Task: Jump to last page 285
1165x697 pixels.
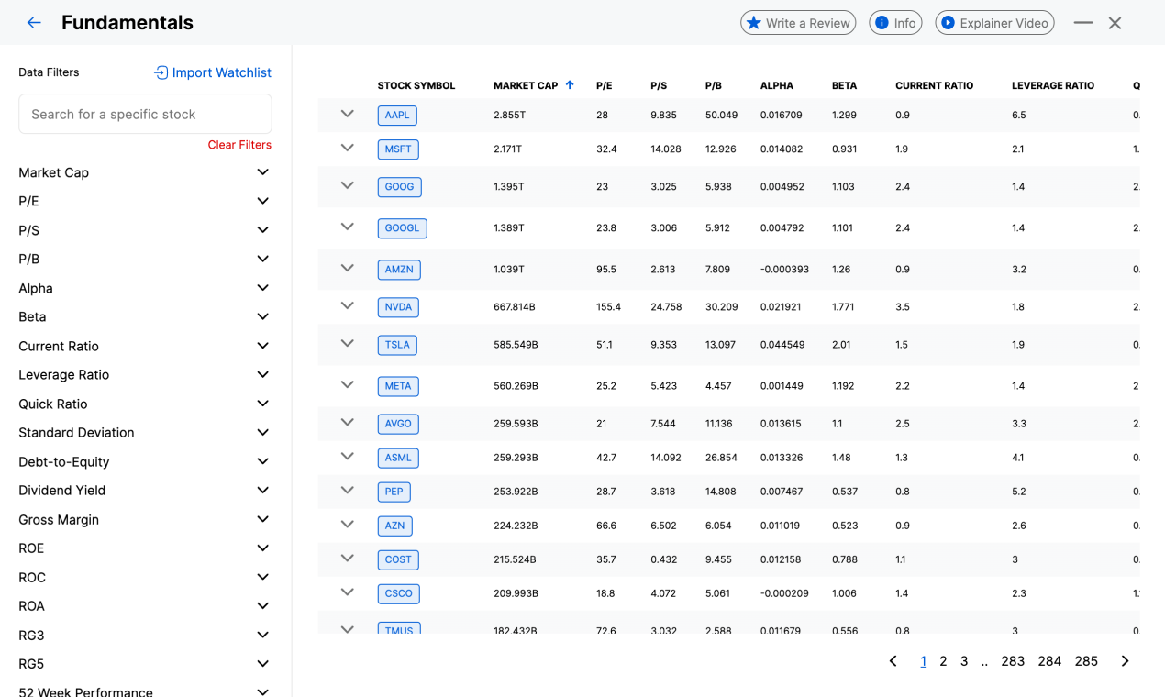Action: (1086, 661)
